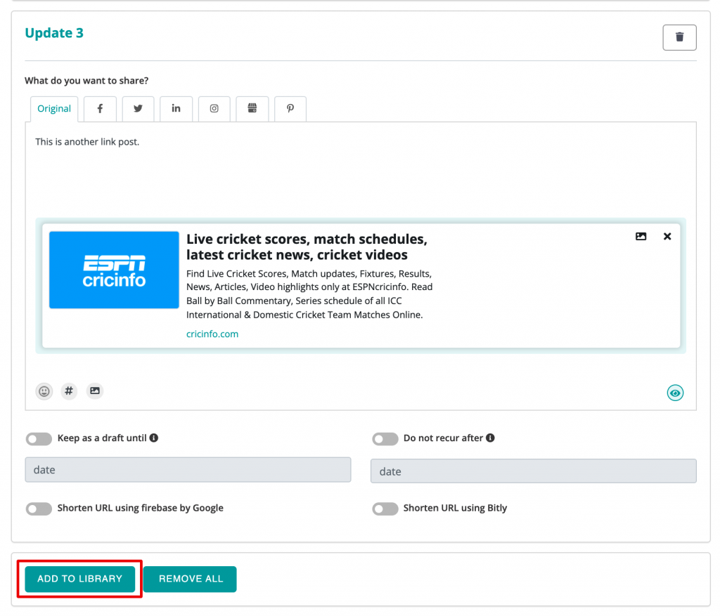This screenshot has width=720, height=616.
Task: Remove the cricinfo link preview
Action: point(667,237)
